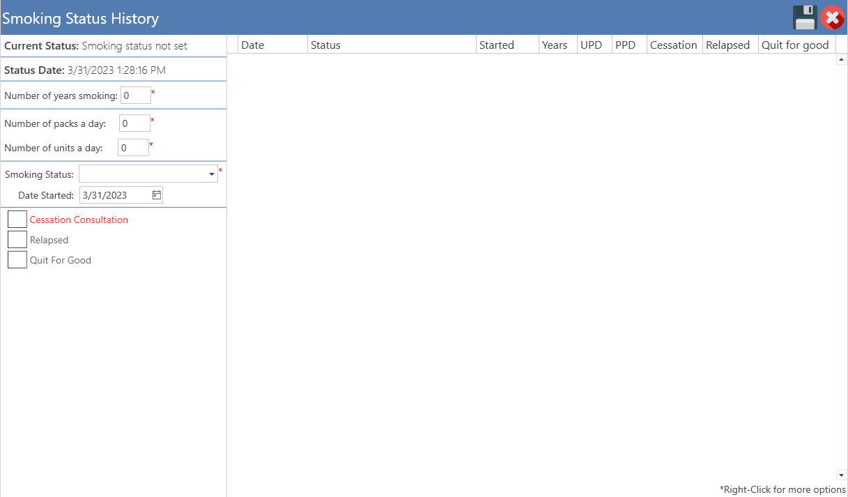Close Smoking Status History with the red X icon

point(832,17)
